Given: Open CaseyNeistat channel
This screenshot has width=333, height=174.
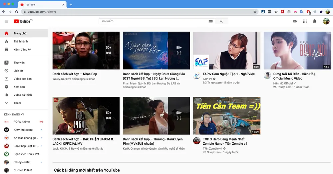Looking at the screenshot, I should point(24,162).
